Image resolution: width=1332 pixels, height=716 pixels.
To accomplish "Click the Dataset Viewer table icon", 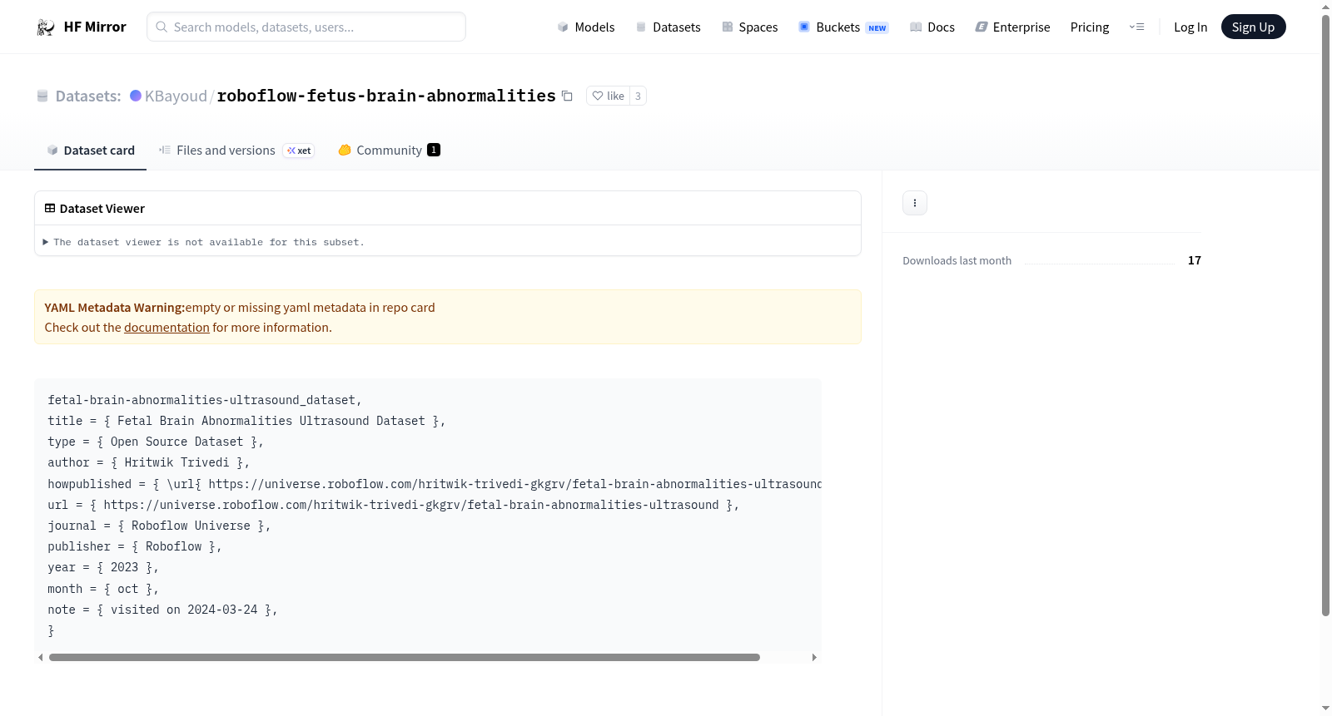I will (50, 208).
